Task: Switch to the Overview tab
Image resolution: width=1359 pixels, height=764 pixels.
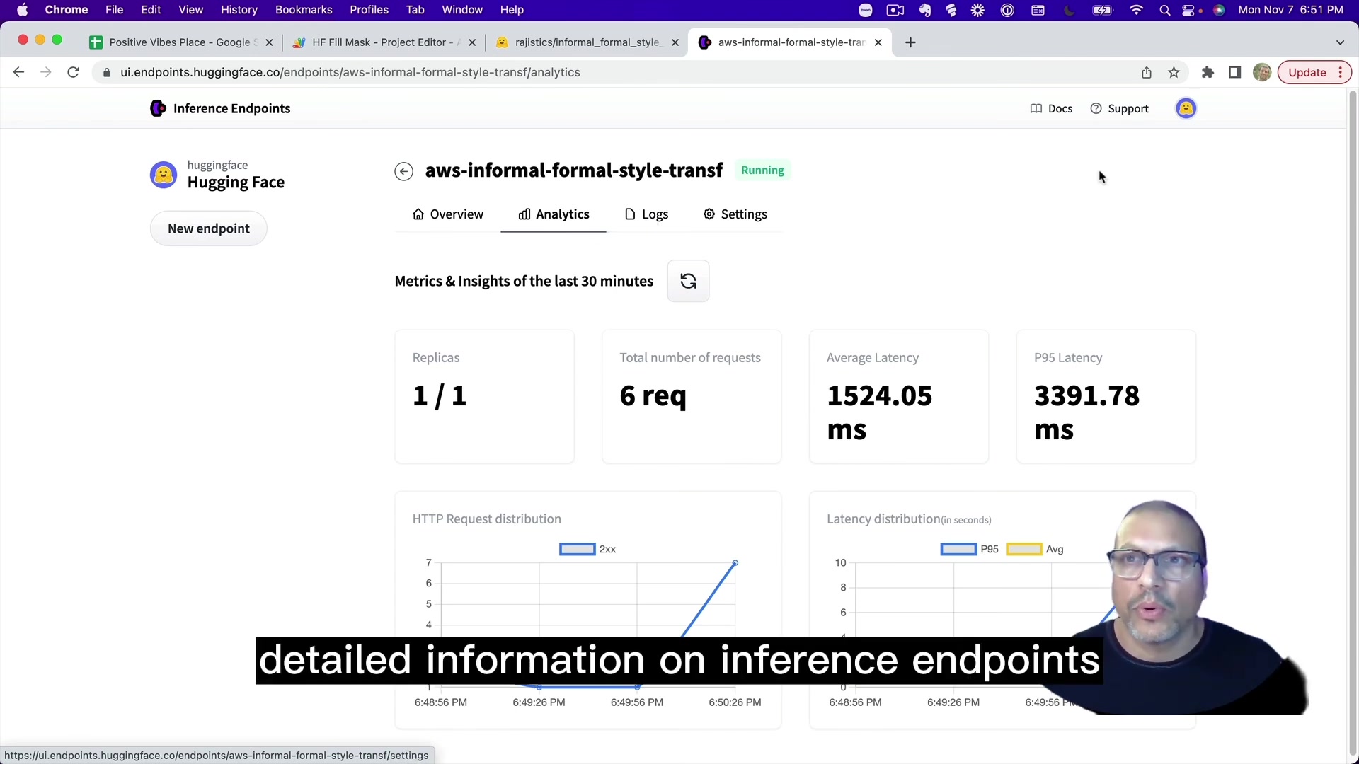Action: (x=447, y=214)
